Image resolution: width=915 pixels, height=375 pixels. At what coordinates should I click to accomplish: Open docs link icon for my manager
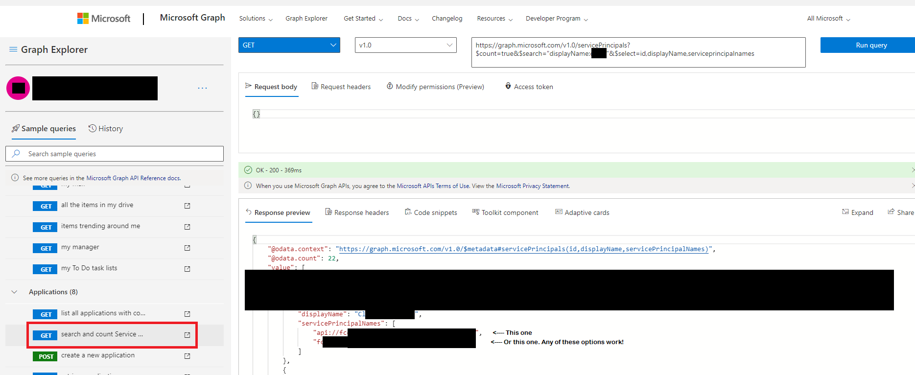coord(187,248)
